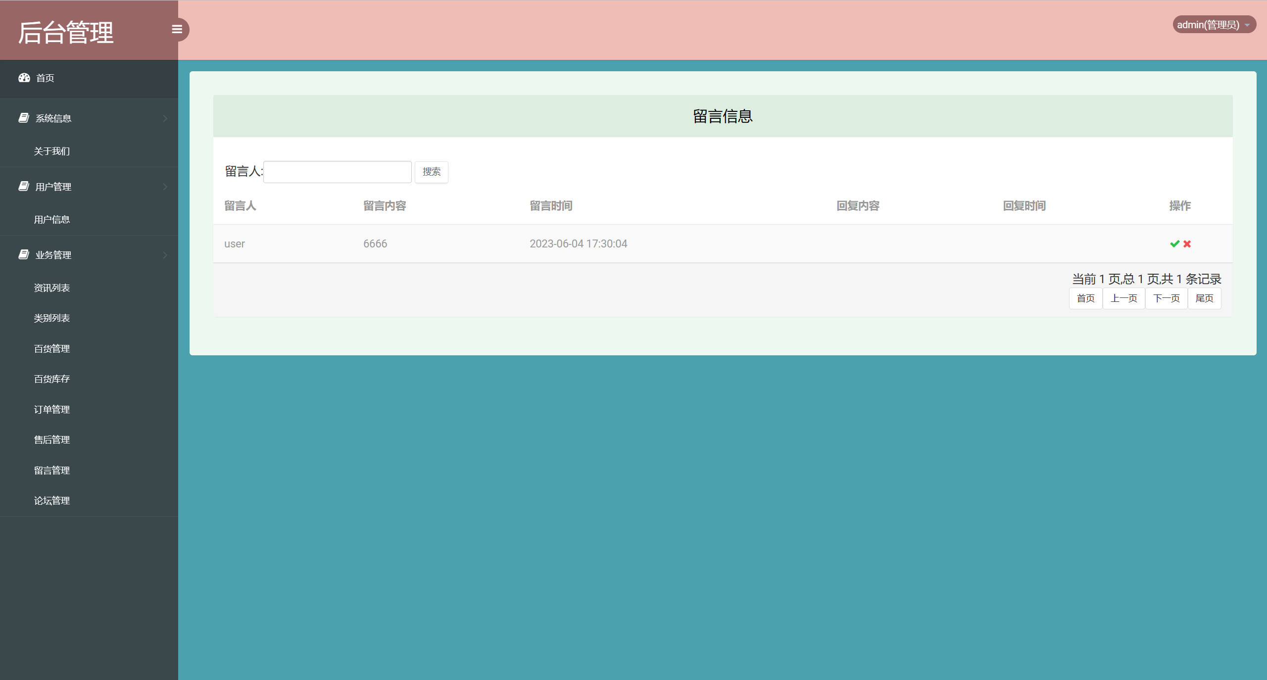The height and width of the screenshot is (680, 1267).
Task: Open the 留言管理 menu item
Action: pyautogui.click(x=51, y=470)
